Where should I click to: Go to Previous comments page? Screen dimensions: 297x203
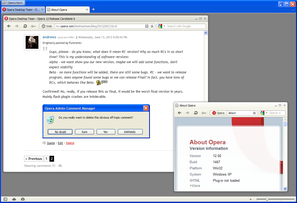pyautogui.click(x=34, y=159)
